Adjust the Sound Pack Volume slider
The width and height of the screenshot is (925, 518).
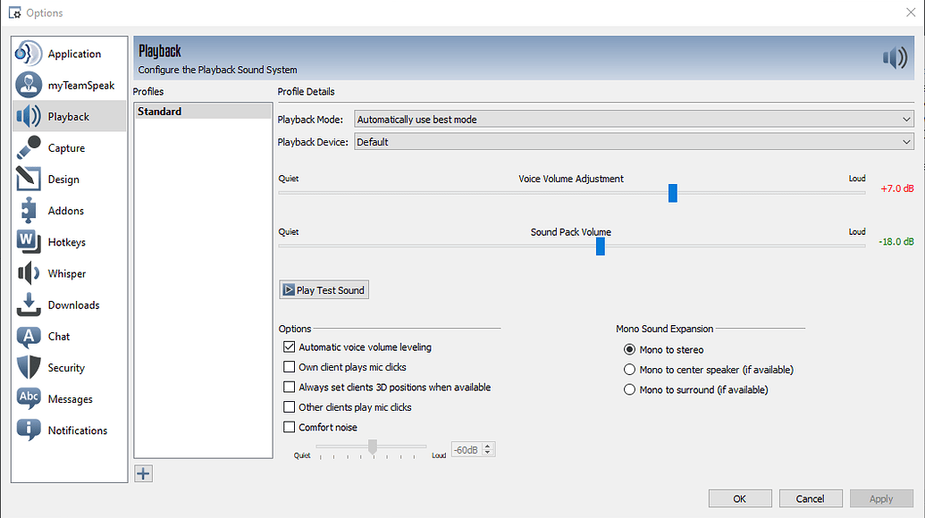coord(600,246)
